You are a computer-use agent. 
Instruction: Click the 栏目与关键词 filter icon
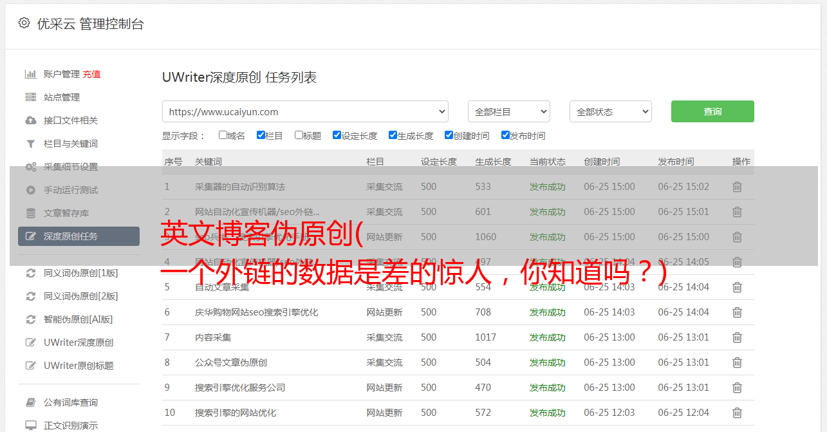coord(30,144)
